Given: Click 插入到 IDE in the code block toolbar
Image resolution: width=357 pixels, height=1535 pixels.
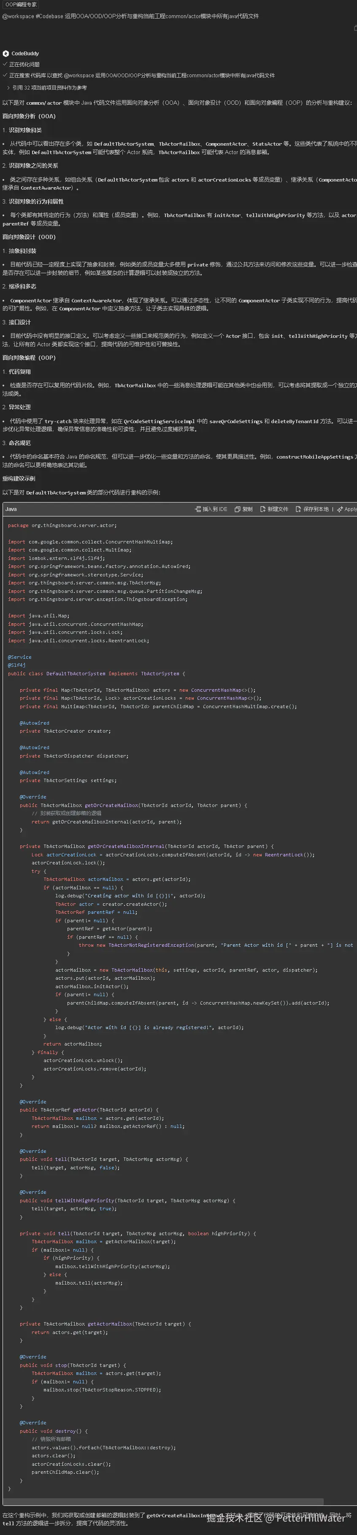Looking at the screenshot, I should point(211,509).
